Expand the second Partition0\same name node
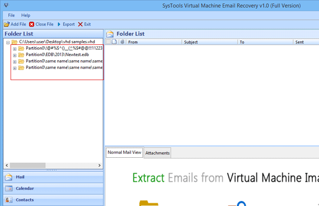 coord(14,68)
